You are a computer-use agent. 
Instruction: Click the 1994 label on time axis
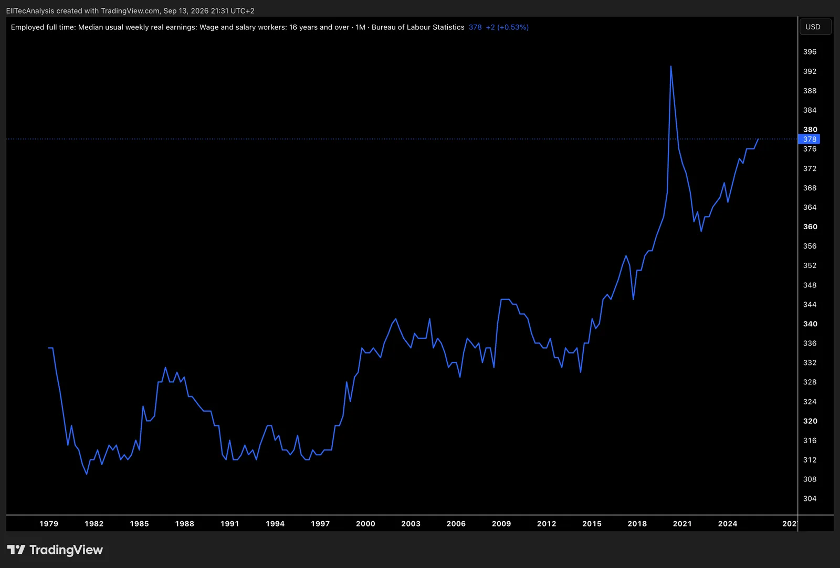tap(275, 523)
